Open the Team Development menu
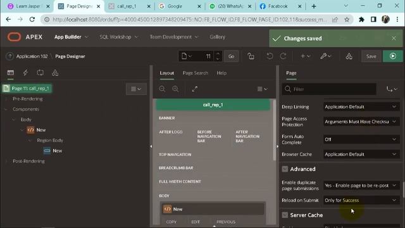Image resolution: width=405 pixels, height=228 pixels. click(174, 37)
